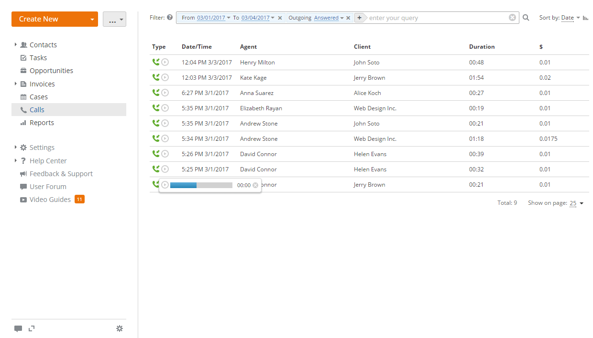The image size is (593, 338).
Task: Switch to the Contacts section
Action: [44, 44]
